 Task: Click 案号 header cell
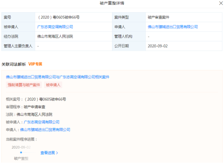click(x=18, y=17)
